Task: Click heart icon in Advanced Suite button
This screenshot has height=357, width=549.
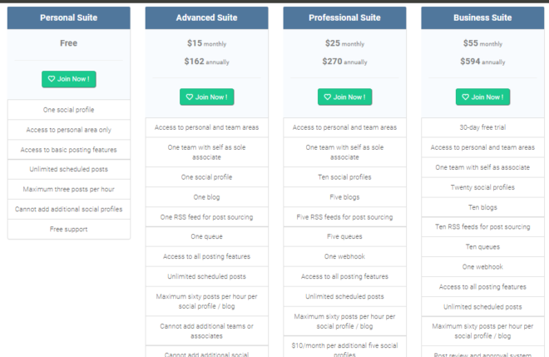Action: tap(190, 97)
